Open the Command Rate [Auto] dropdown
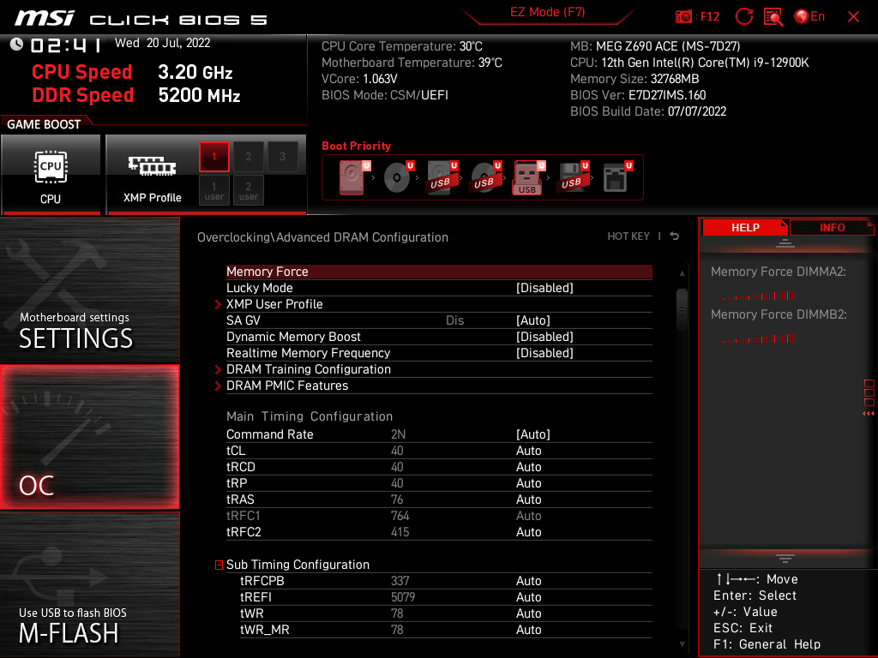The image size is (878, 658). tap(532, 434)
